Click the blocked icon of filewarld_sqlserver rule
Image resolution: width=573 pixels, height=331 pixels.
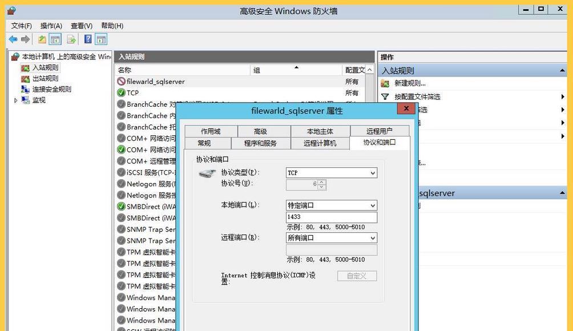tap(122, 82)
